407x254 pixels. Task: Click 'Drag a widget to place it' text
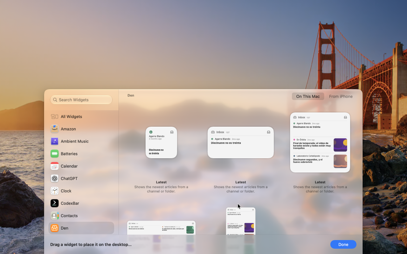[x=91, y=244]
